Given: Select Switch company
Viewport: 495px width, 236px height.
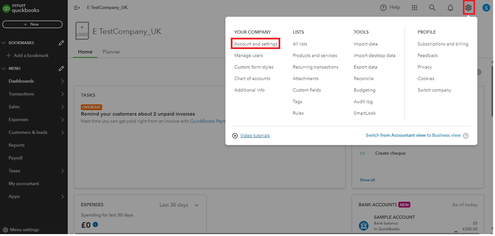Looking at the screenshot, I should pos(434,90).
